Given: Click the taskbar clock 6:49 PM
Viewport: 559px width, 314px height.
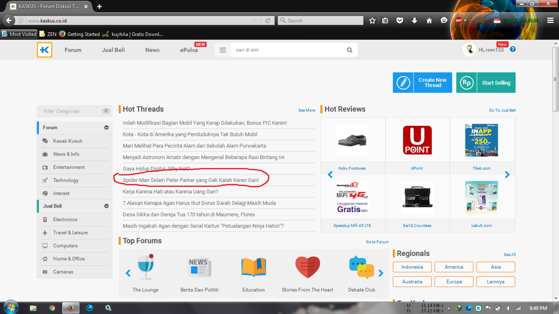Looking at the screenshot, I should (538, 308).
